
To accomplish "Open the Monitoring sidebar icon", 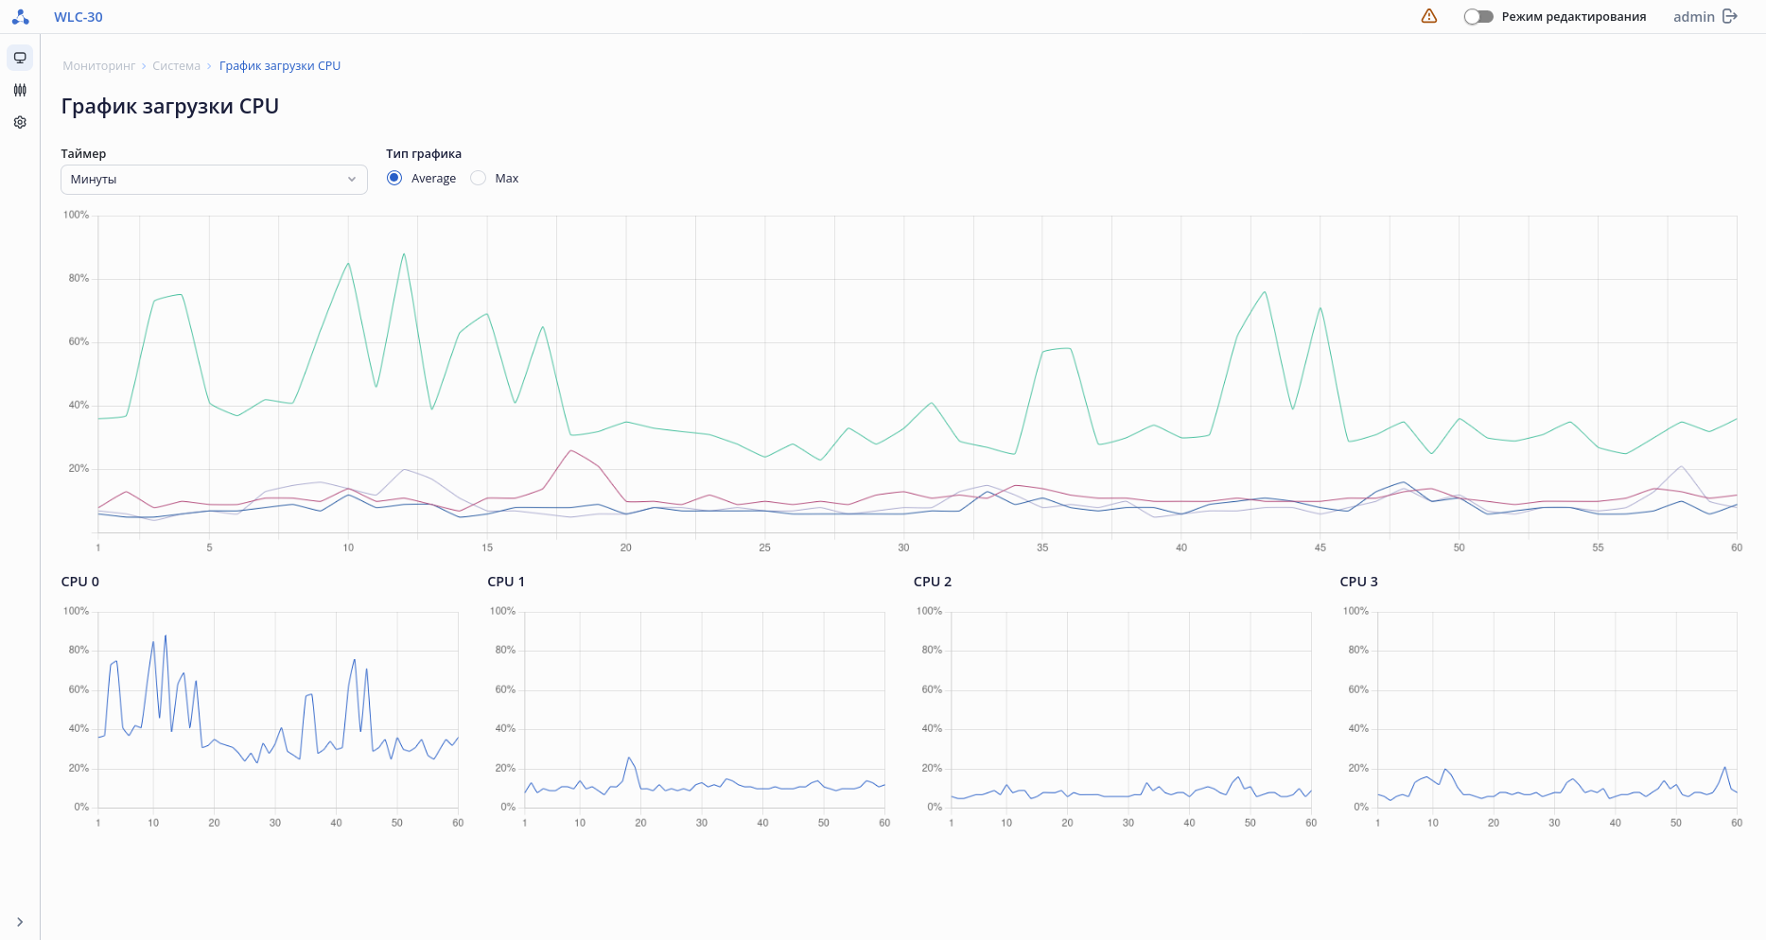I will click(20, 58).
